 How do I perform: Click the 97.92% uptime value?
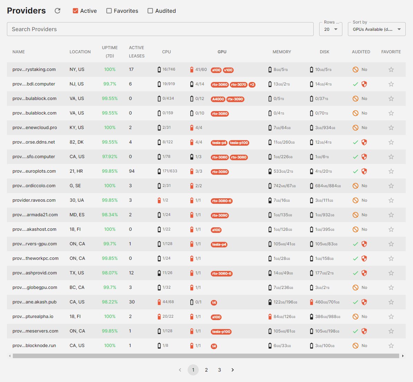[x=110, y=157]
